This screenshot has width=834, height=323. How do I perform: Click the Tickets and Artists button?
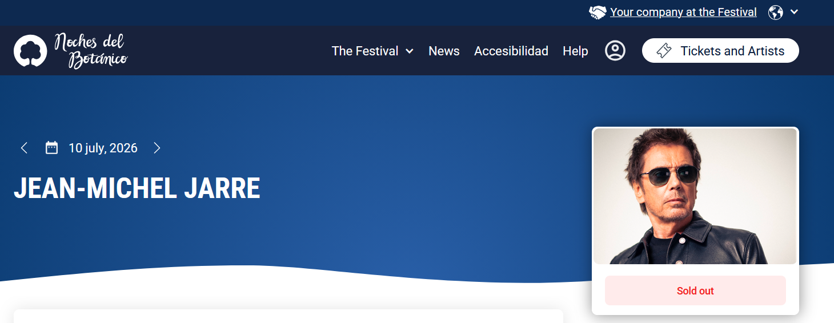coord(732,51)
